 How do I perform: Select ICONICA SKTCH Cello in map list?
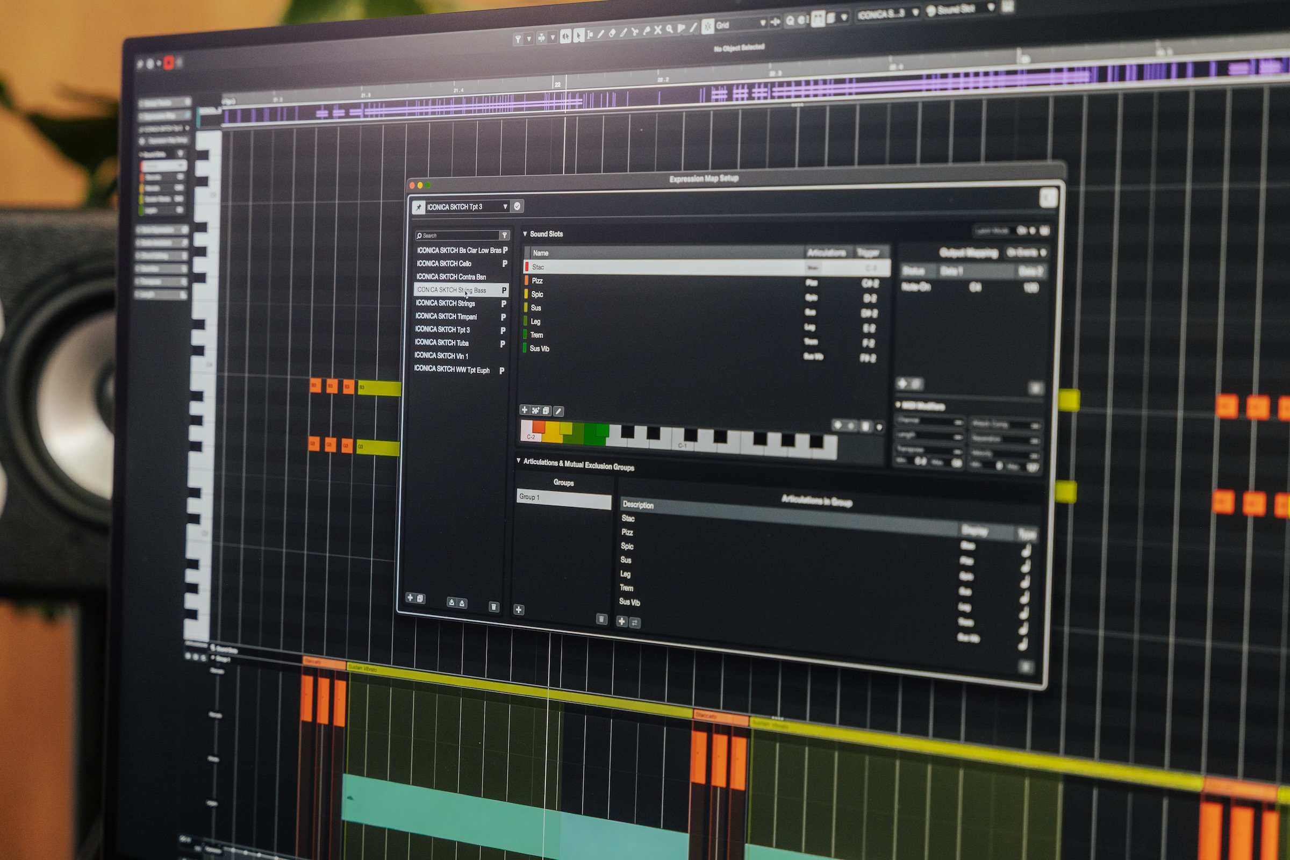(x=444, y=264)
